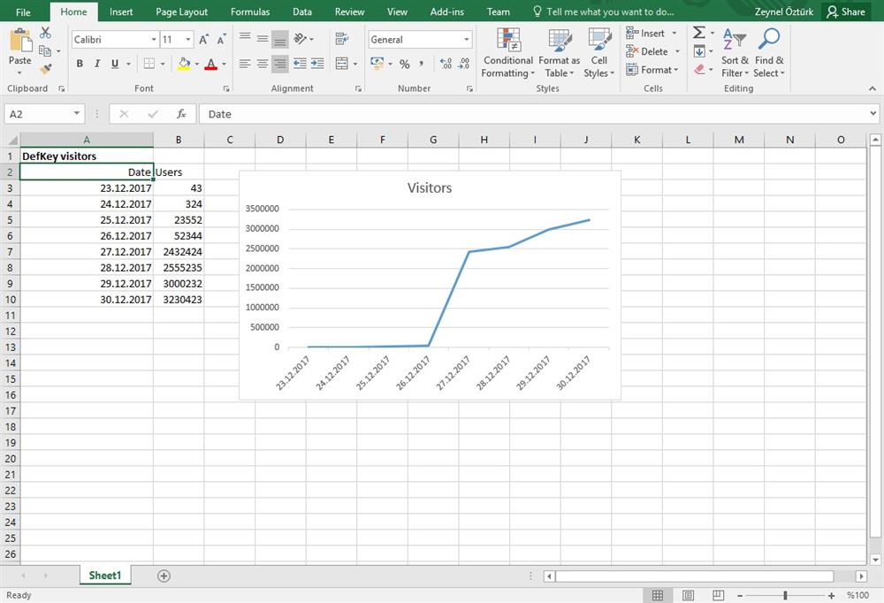The image size is (884, 603).
Task: Click Delete cells button
Action: click(x=653, y=51)
